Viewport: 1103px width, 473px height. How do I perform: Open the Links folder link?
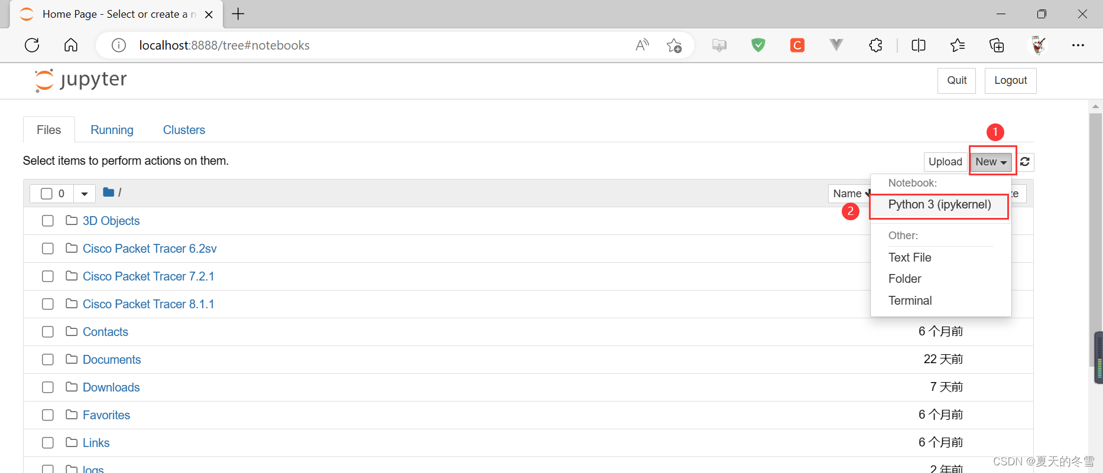pos(96,443)
